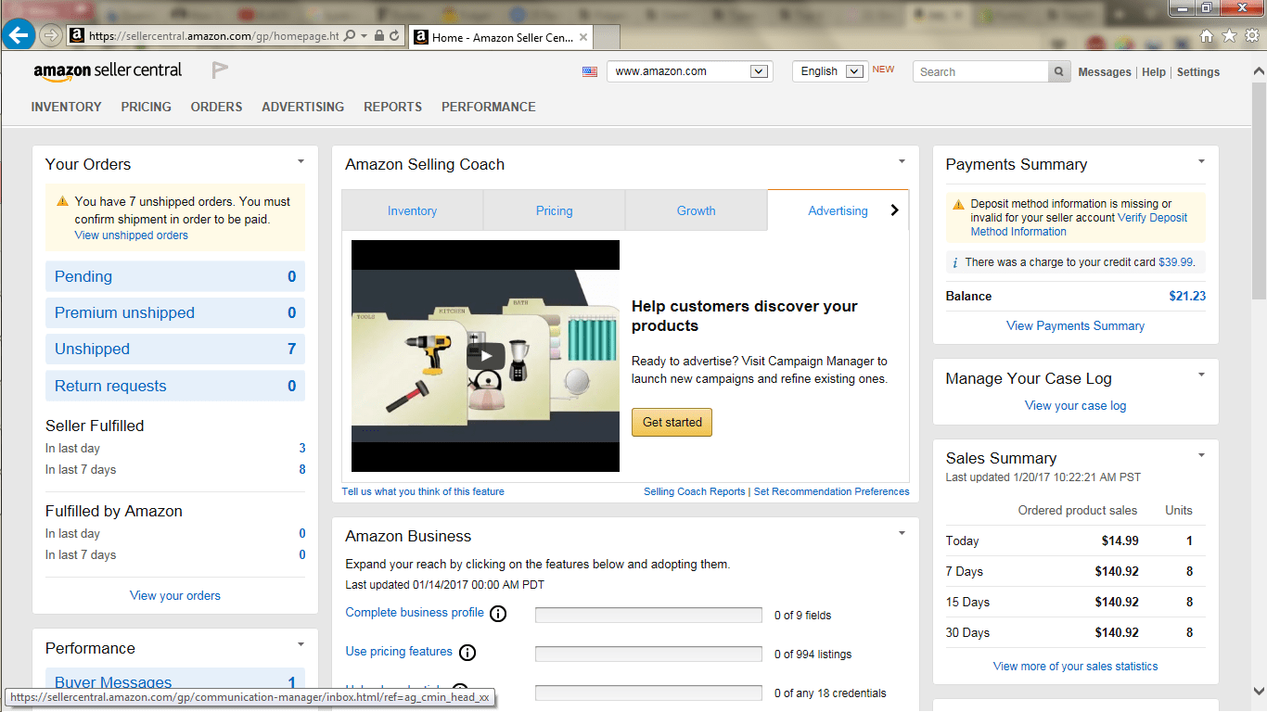Click the Pending orders row
This screenshot has width=1267, height=712.
pyautogui.click(x=175, y=276)
